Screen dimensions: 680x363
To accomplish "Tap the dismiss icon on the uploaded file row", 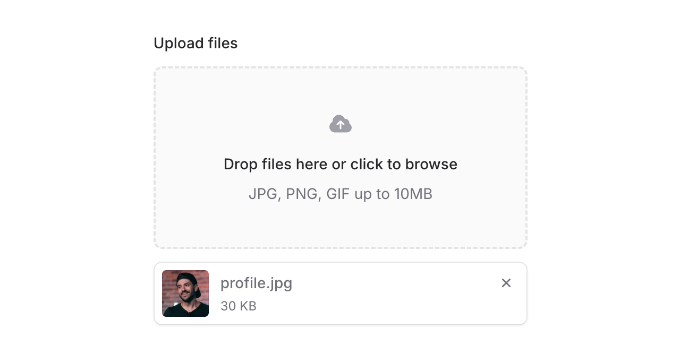I will [506, 283].
